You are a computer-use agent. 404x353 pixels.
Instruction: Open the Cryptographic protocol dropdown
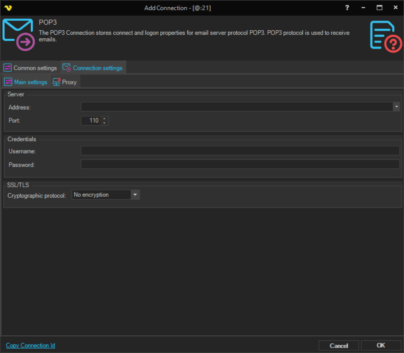(x=135, y=195)
